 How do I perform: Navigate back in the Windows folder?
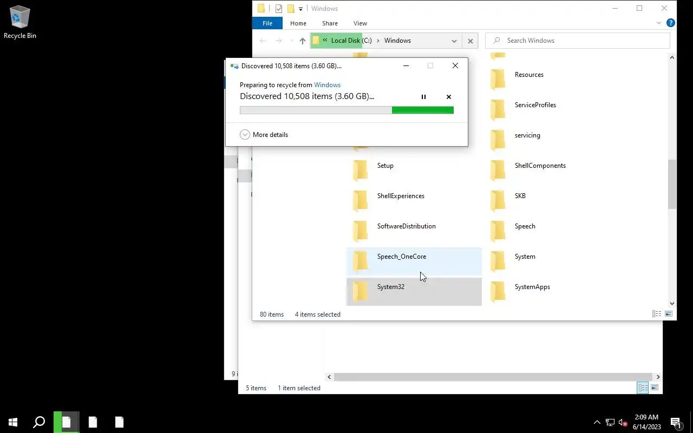click(263, 41)
